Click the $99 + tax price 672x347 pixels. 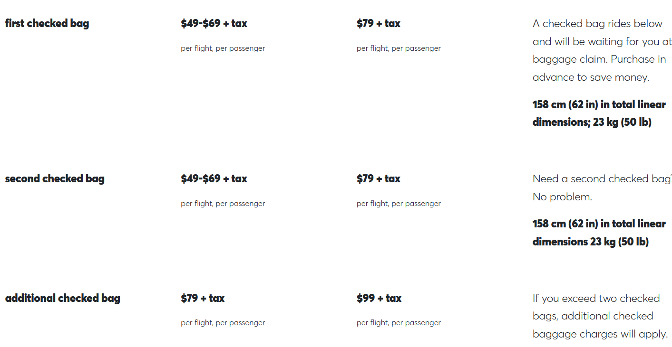379,298
